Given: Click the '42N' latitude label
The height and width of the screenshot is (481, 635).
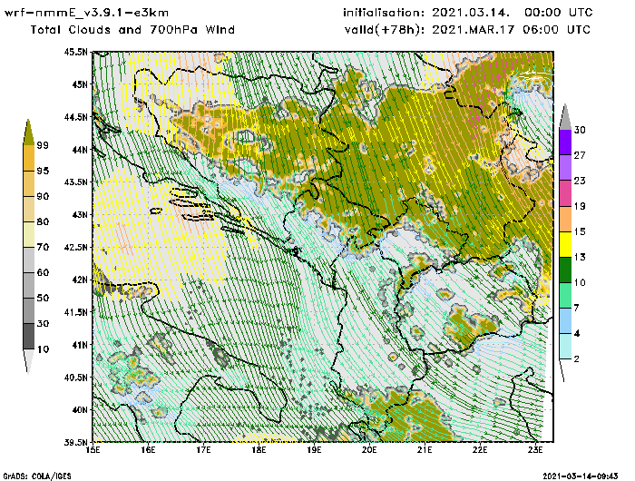Looking at the screenshot, I should [x=80, y=280].
